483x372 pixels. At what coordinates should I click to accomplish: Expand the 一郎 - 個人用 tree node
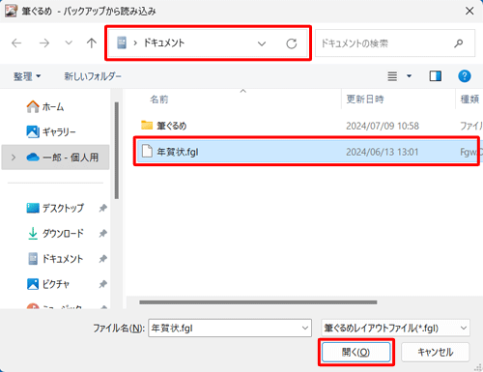pyautogui.click(x=14, y=157)
